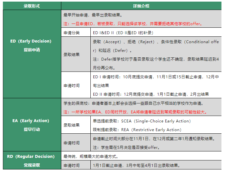The width and height of the screenshot is (225, 173).
Task: Select the RD (Regular Decision) 常规录取 cell
Action: pos(32,160)
